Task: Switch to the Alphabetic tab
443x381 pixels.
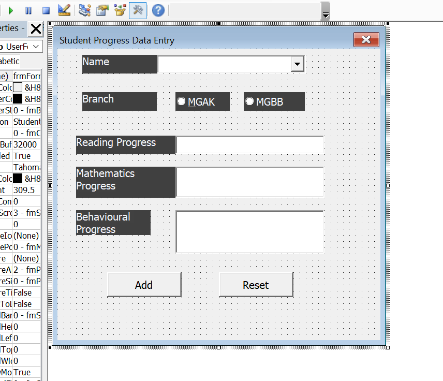Action: pyautogui.click(x=10, y=61)
